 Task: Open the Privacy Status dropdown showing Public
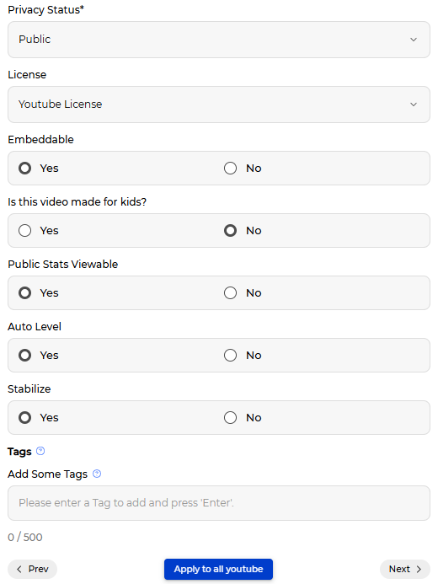(x=219, y=40)
